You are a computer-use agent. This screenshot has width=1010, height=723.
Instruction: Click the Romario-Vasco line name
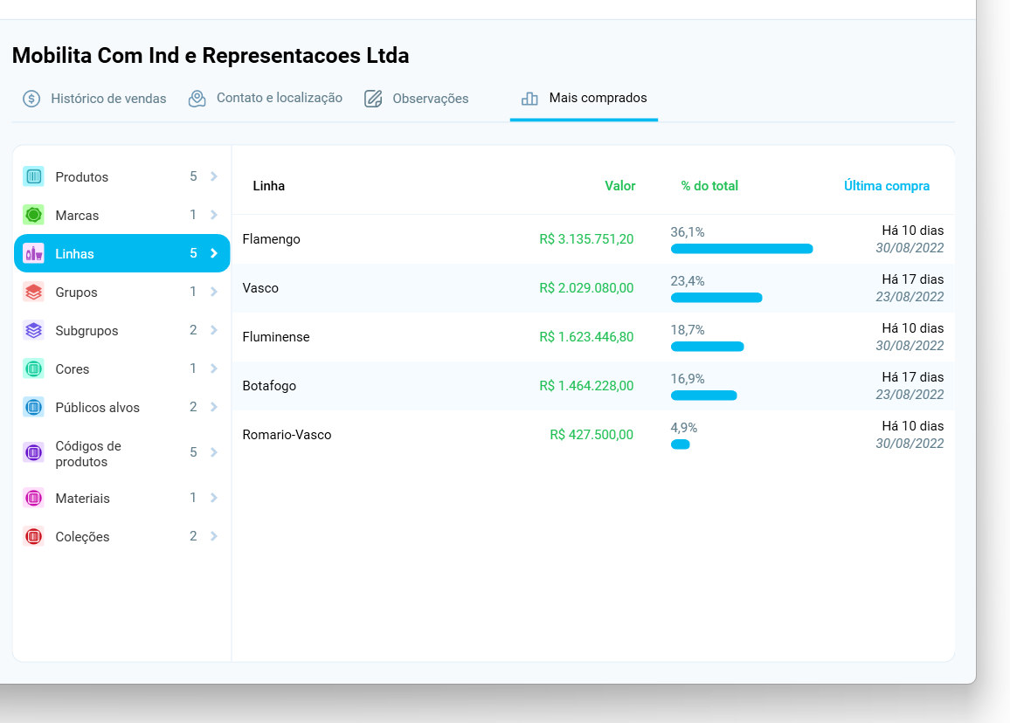[x=287, y=435]
